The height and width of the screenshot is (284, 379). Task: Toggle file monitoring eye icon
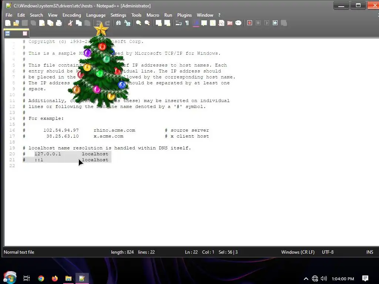238,23
